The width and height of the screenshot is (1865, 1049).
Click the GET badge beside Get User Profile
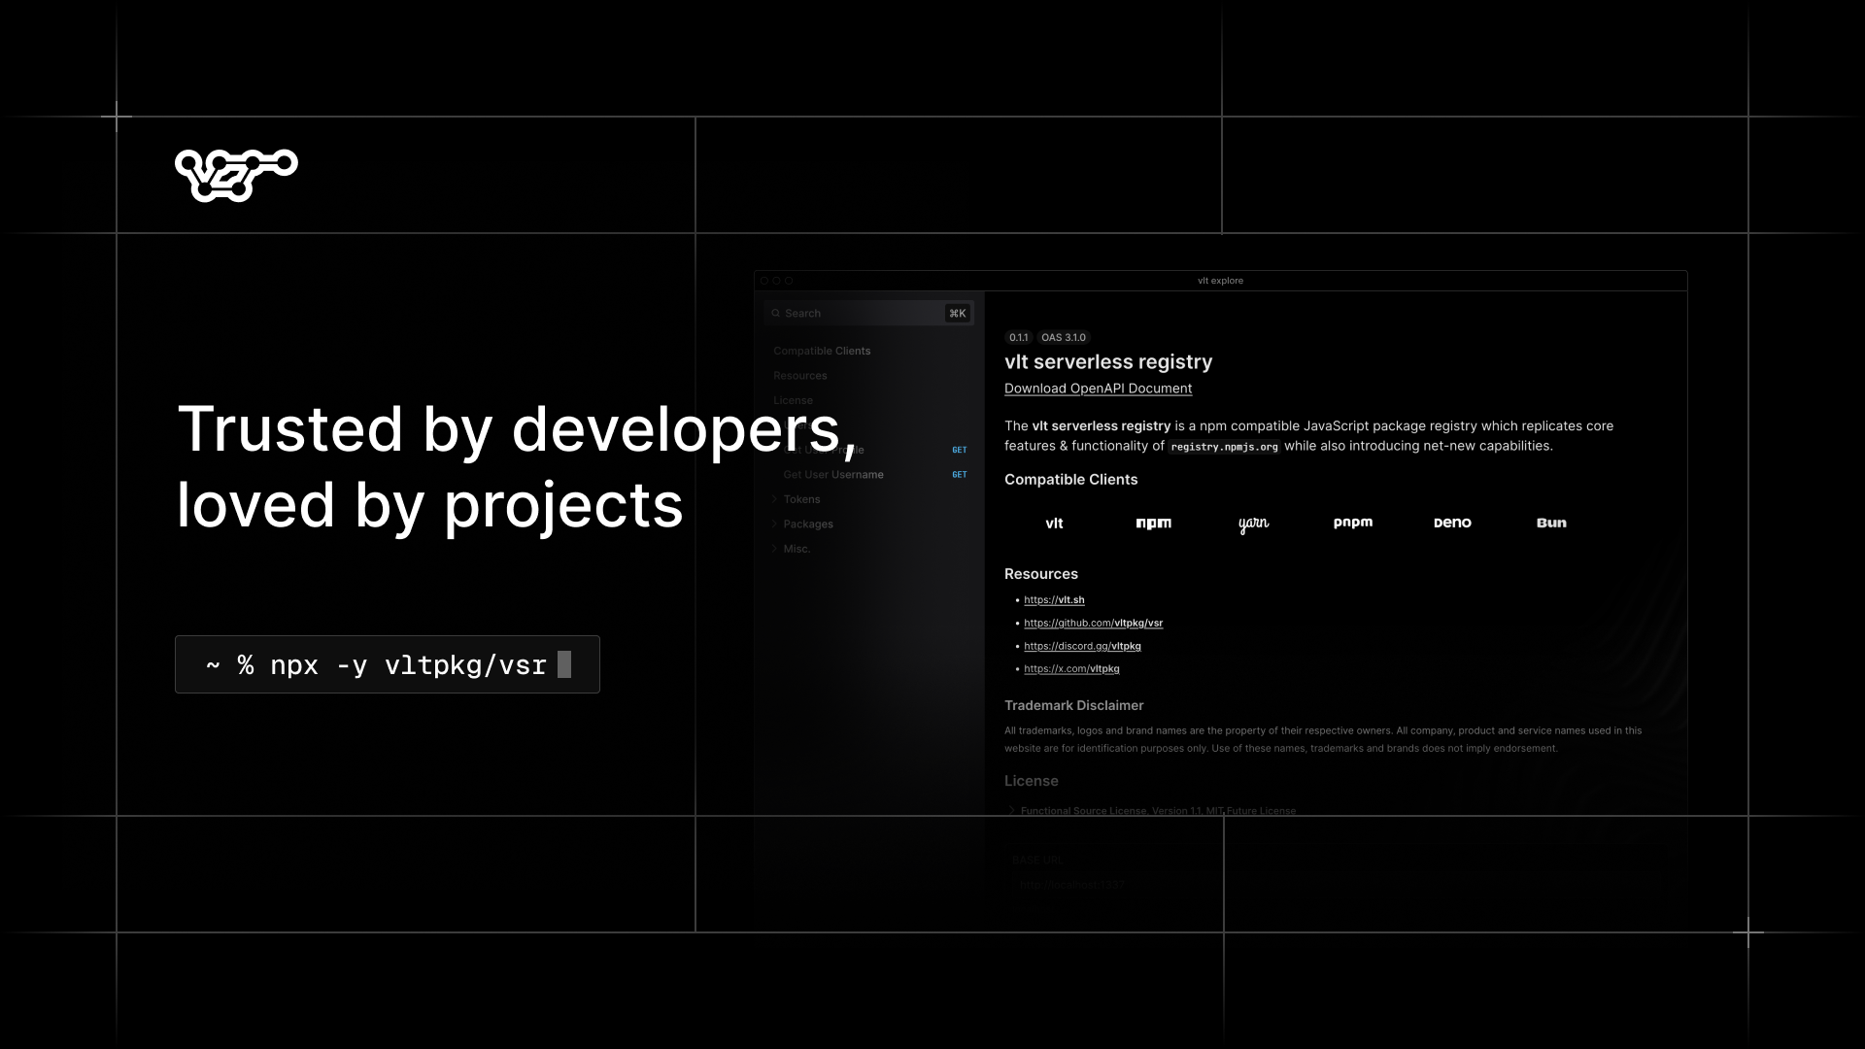(x=959, y=450)
